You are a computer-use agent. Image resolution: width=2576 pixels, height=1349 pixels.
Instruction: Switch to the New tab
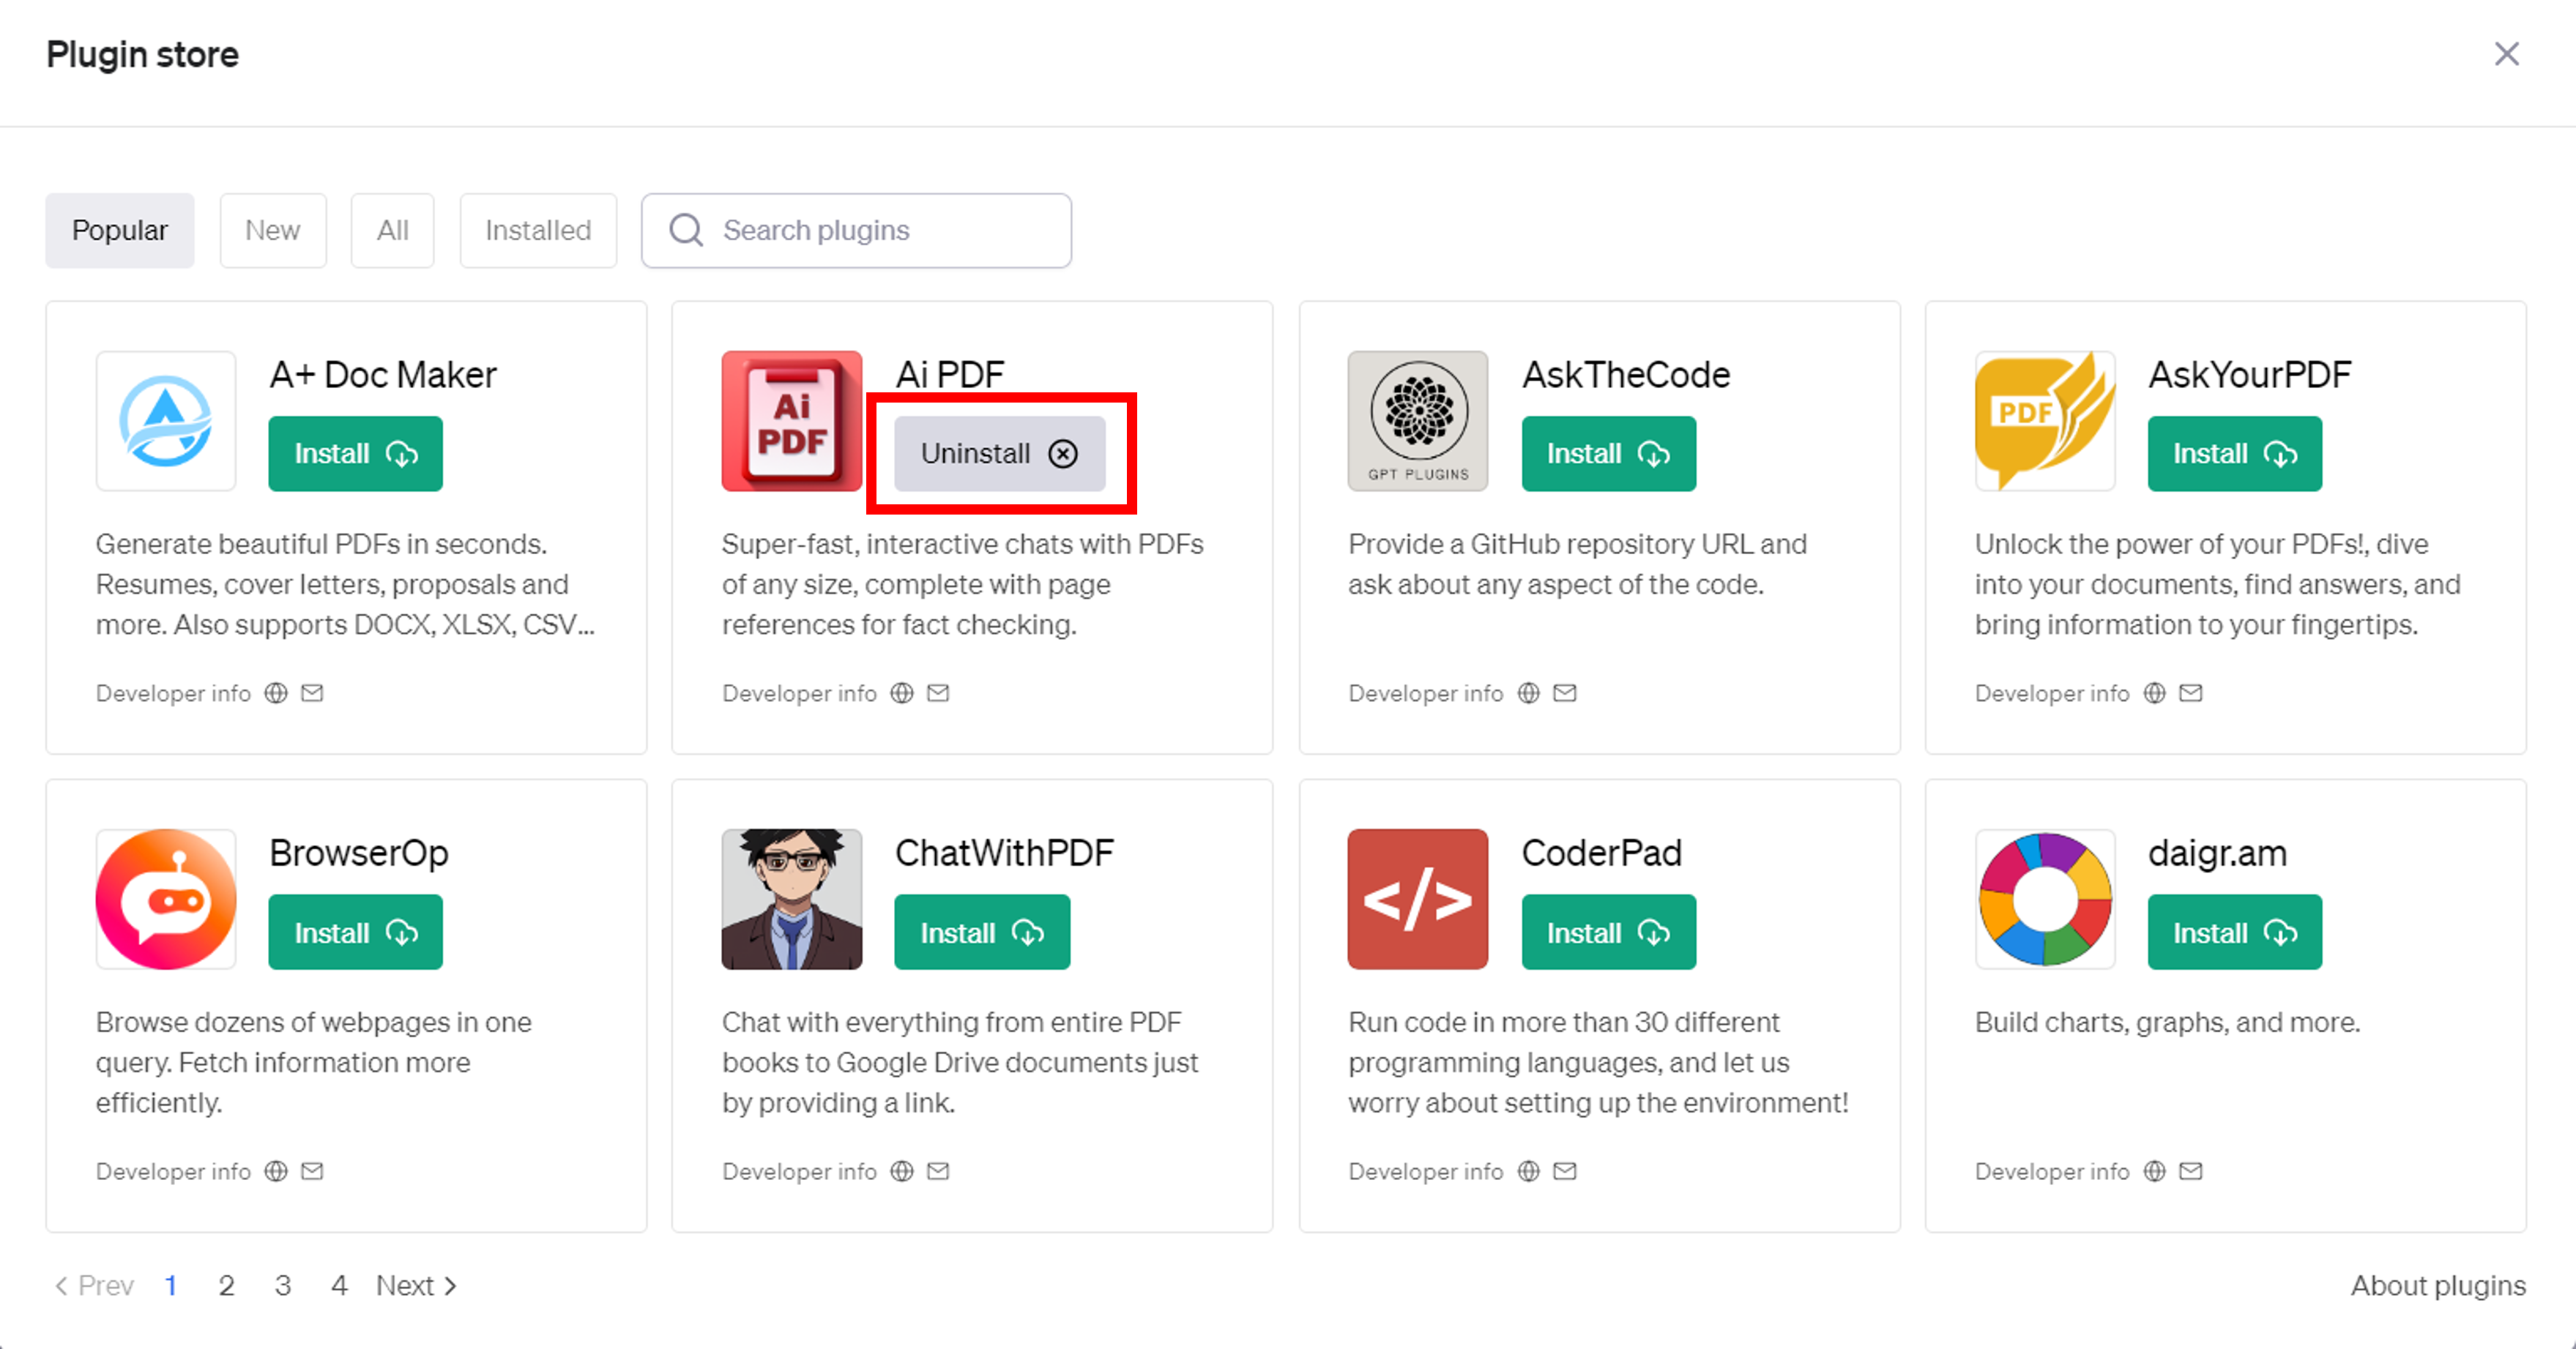tap(273, 231)
